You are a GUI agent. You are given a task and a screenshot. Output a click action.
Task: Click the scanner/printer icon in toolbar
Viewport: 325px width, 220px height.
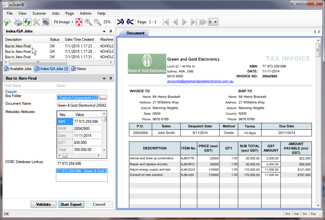[x=18, y=22]
